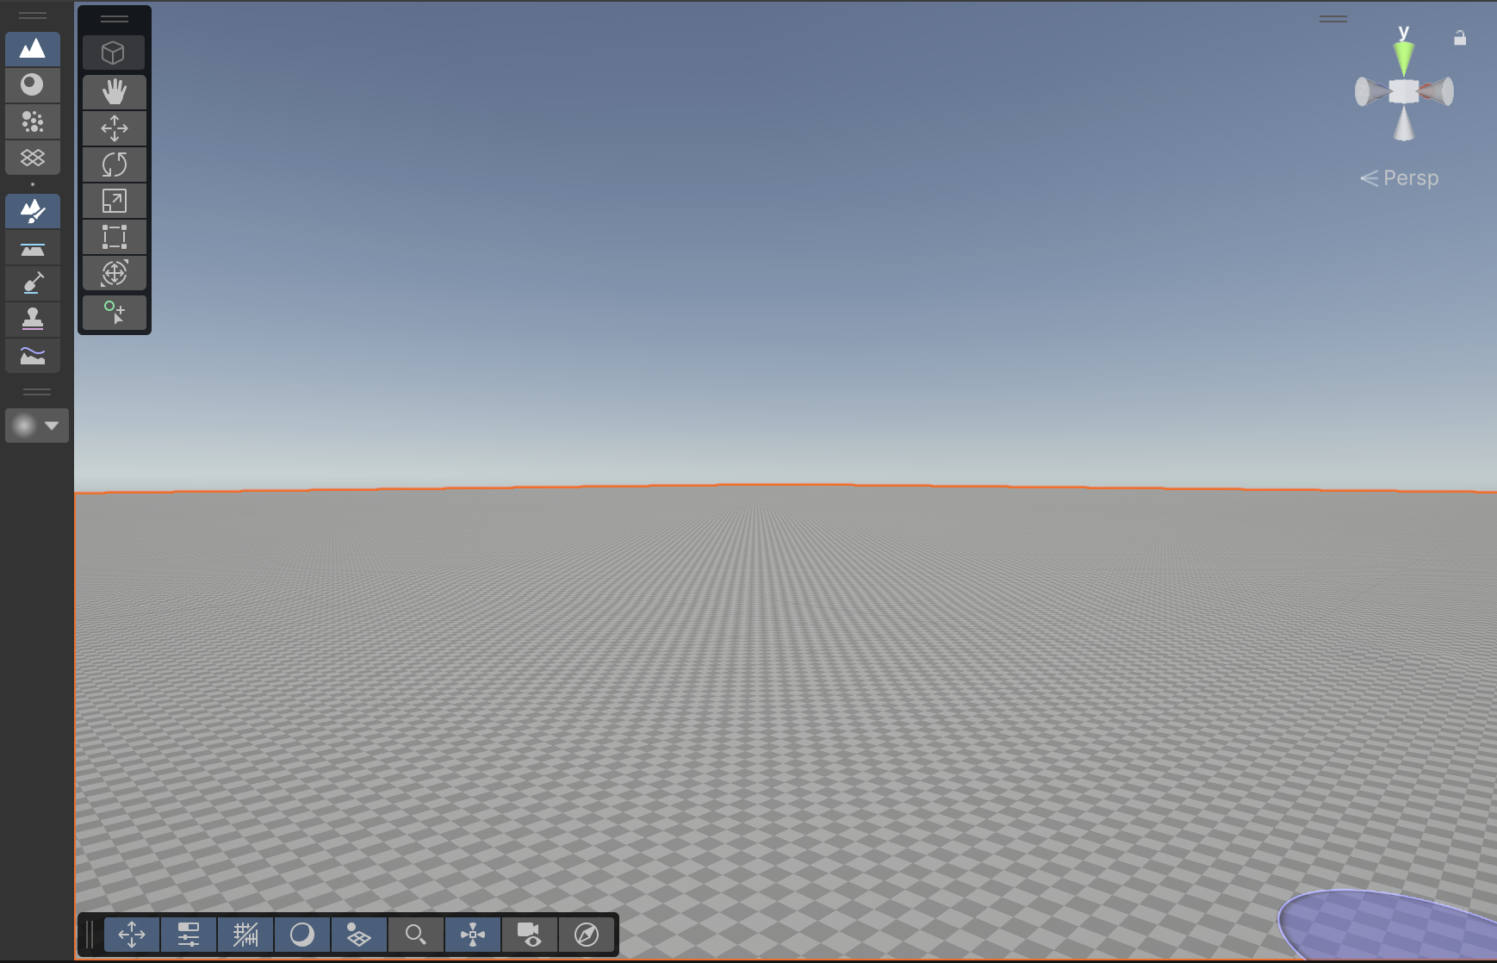Switch to terrain Materials paint mode

point(33,84)
